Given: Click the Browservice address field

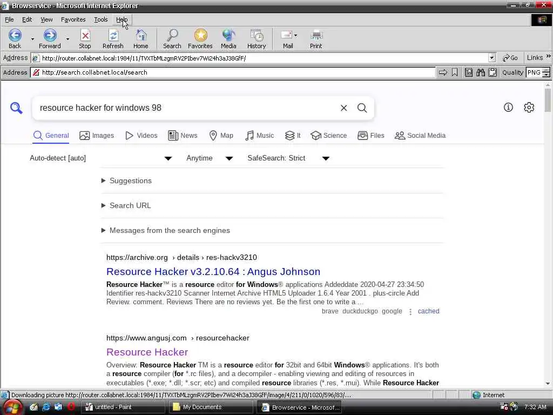Looking at the screenshot, I should [x=233, y=72].
